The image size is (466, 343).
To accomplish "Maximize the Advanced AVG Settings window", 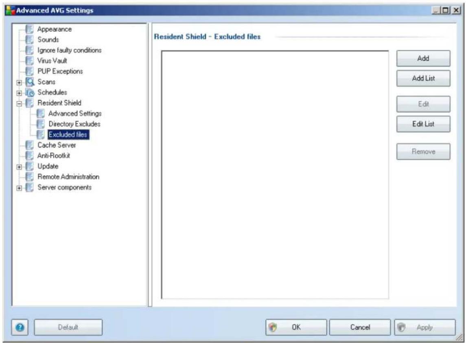I will point(445,10).
